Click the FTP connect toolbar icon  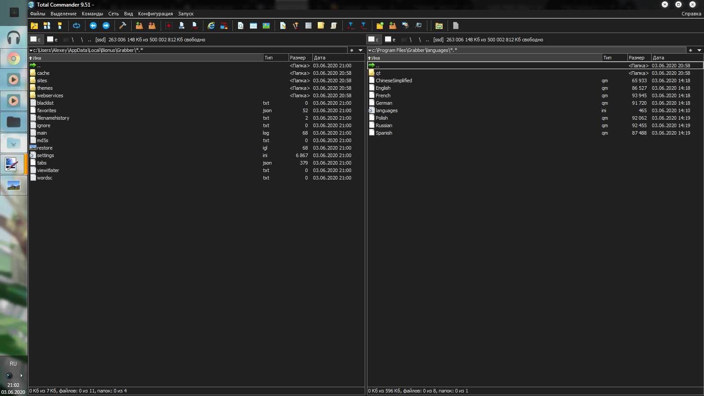point(224,26)
